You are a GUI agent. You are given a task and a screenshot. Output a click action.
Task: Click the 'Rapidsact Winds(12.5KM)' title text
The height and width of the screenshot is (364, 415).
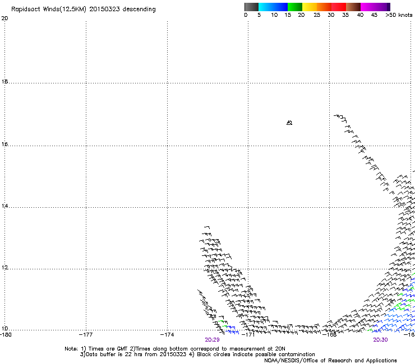coord(49,10)
